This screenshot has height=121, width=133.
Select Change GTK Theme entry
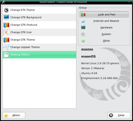39,40
